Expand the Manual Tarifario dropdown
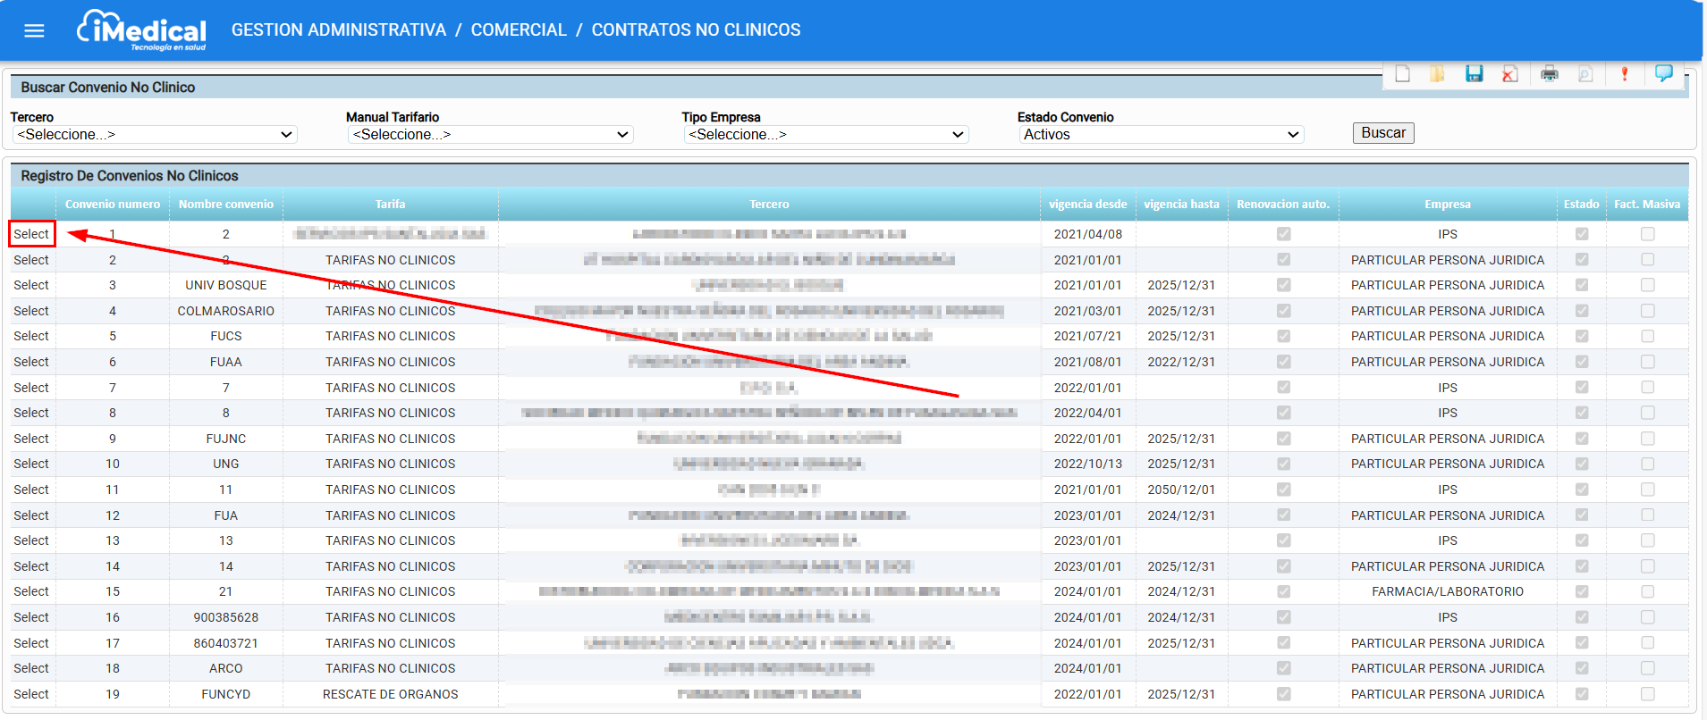 pos(490,135)
